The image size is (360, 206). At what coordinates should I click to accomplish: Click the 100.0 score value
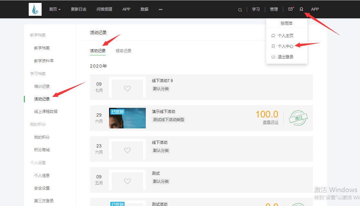(x=267, y=114)
